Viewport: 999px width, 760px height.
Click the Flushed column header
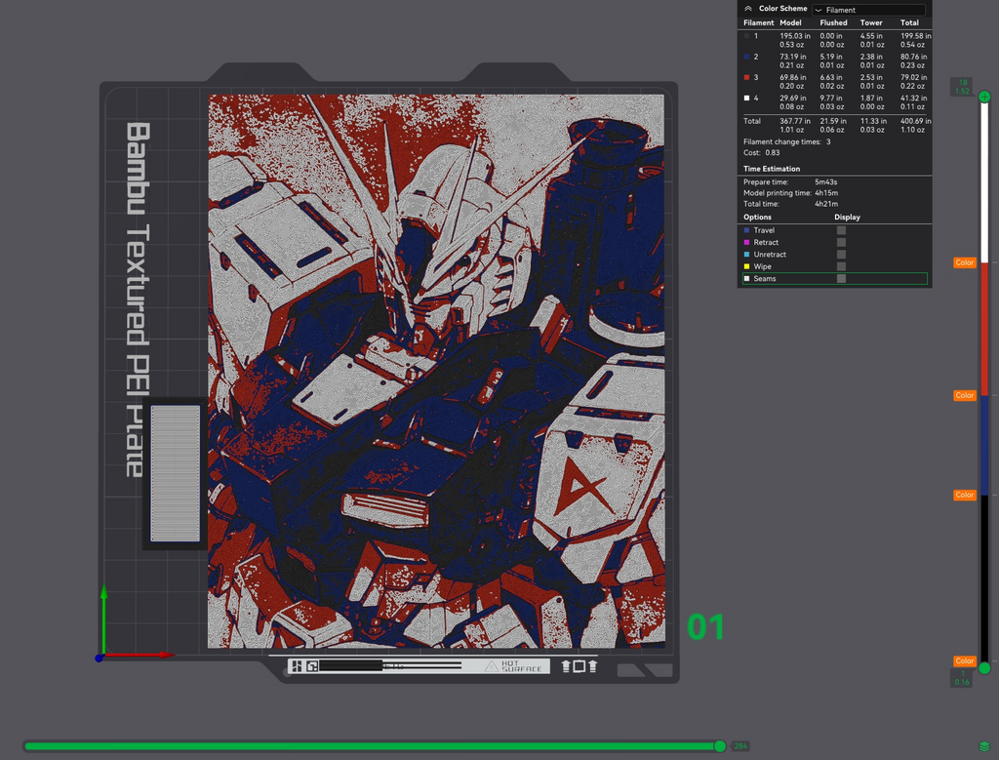[x=833, y=23]
